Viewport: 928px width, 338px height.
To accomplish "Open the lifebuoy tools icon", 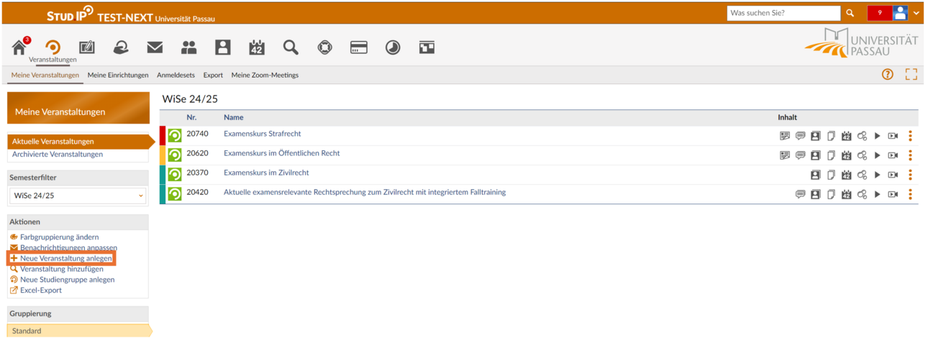I will 324,47.
